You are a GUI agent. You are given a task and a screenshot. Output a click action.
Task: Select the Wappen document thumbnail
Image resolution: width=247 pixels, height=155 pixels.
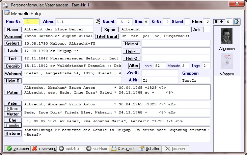click(227, 61)
